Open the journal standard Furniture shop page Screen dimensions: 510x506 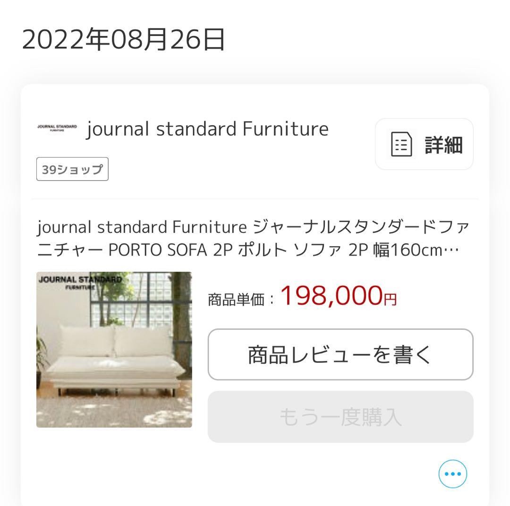click(208, 129)
